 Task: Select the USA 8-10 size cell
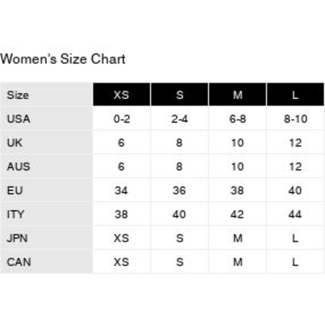click(x=295, y=119)
